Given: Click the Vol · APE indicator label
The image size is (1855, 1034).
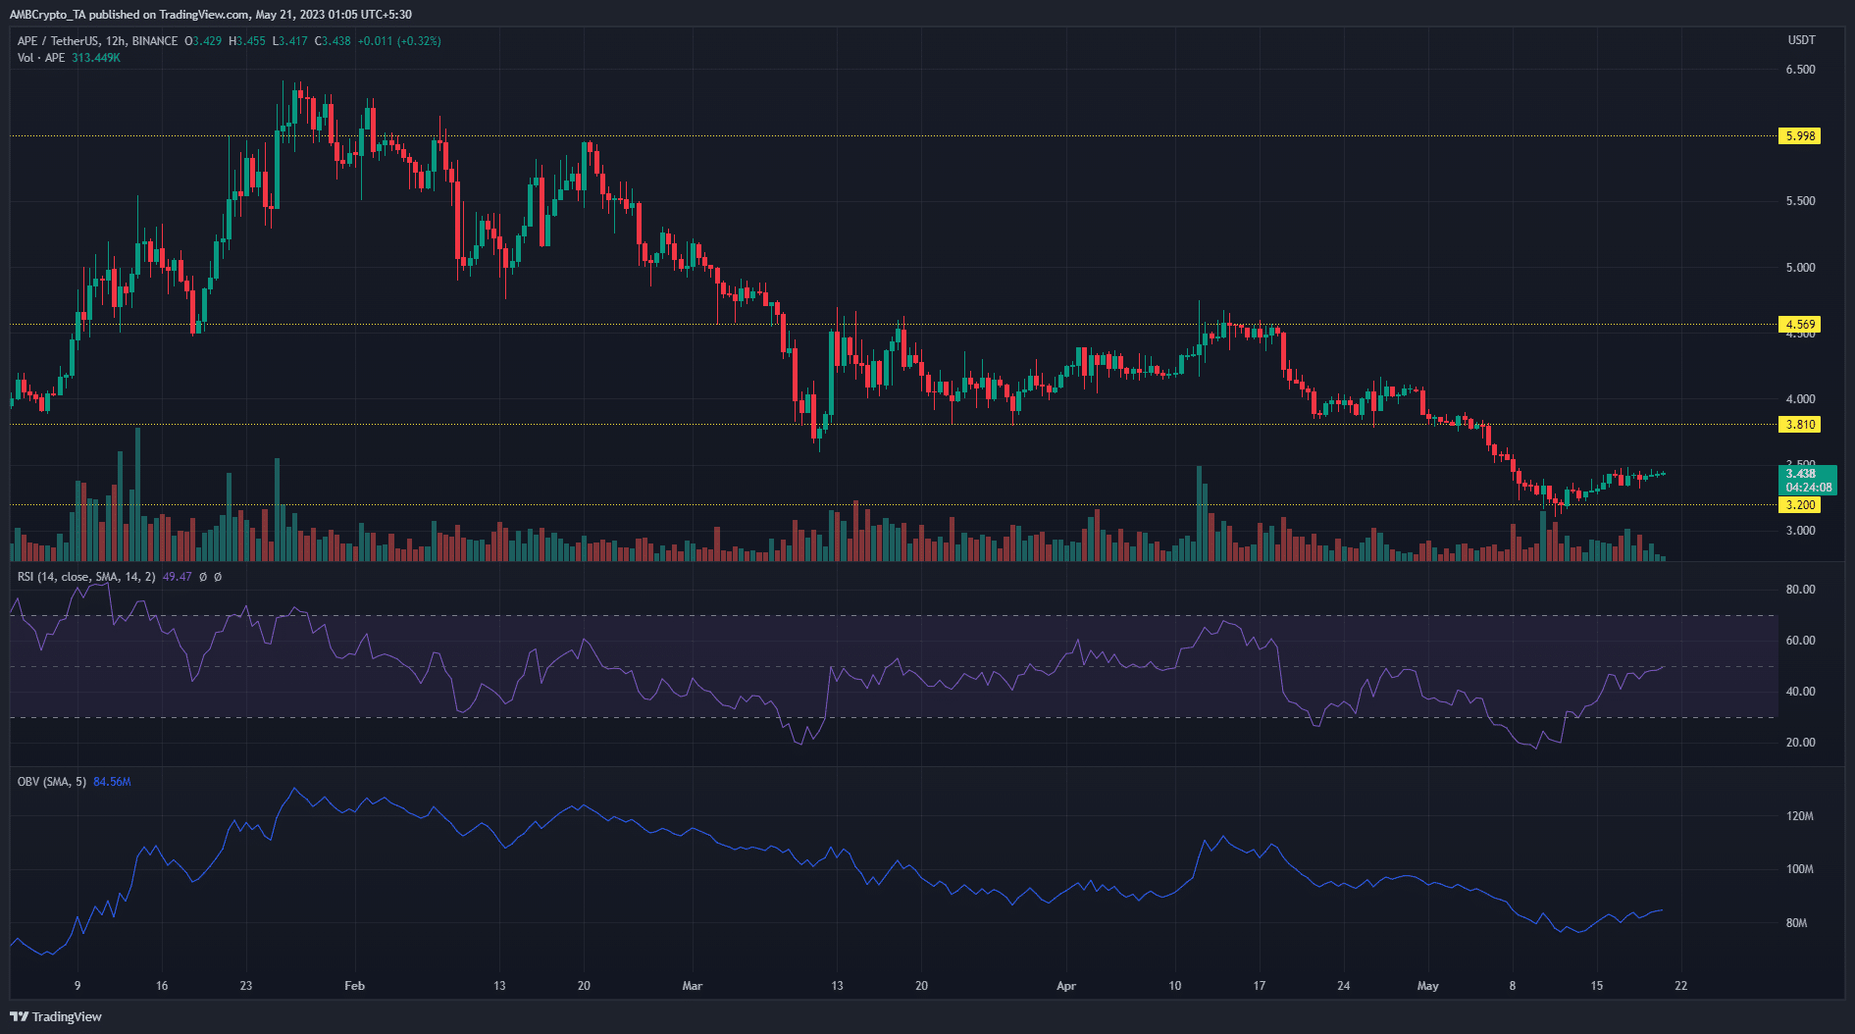Looking at the screenshot, I should click(41, 58).
